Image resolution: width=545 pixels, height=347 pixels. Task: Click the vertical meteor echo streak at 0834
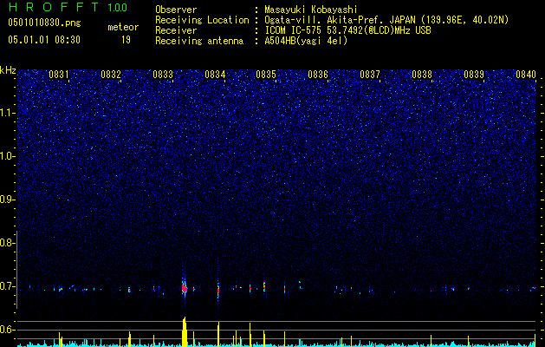tap(218, 290)
